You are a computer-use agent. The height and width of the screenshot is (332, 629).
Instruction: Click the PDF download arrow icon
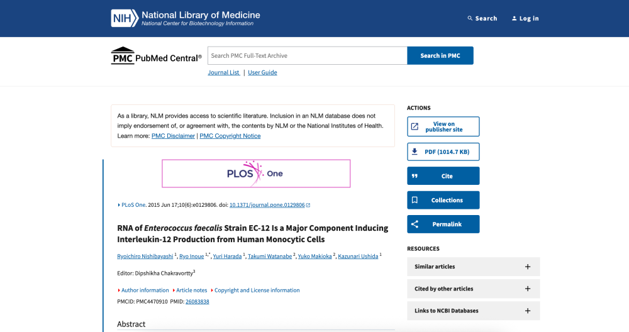(415, 152)
